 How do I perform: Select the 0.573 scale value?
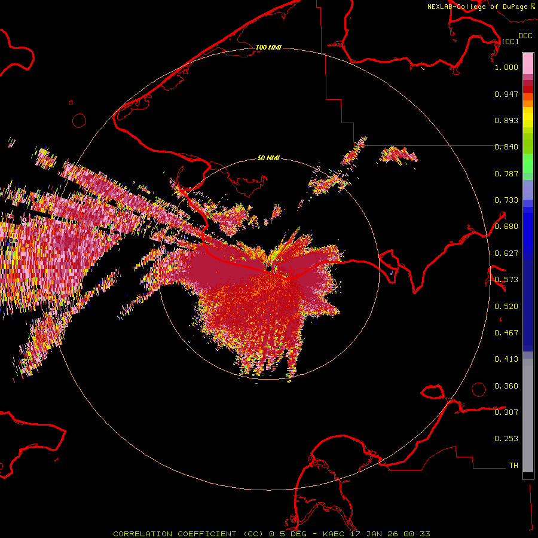click(506, 280)
